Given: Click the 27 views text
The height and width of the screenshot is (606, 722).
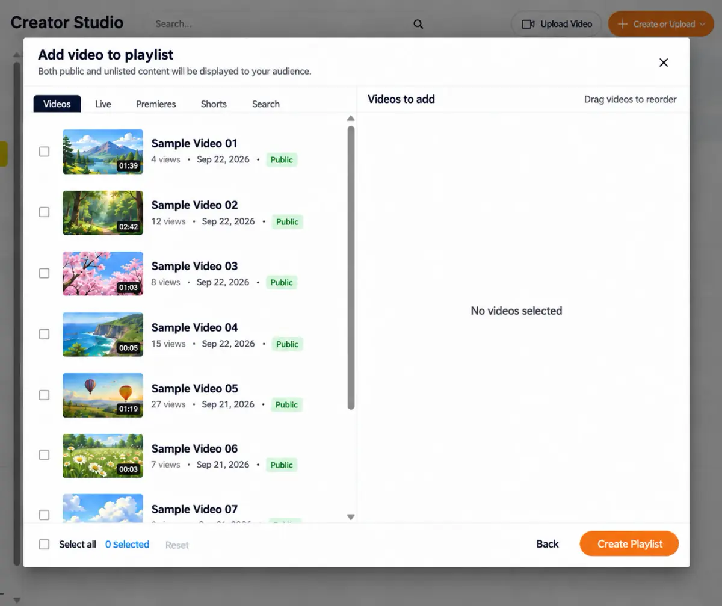Looking at the screenshot, I should [168, 404].
